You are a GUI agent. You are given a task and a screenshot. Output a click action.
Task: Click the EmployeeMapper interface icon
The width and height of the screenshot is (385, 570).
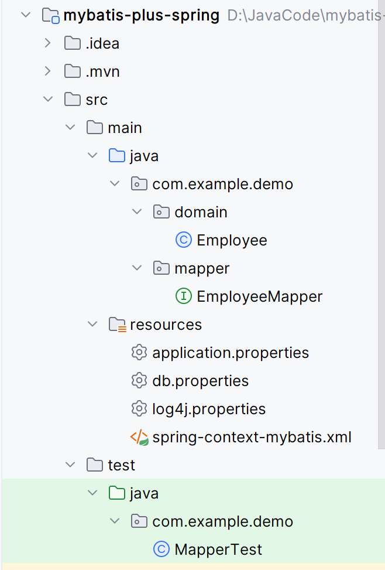coord(184,296)
